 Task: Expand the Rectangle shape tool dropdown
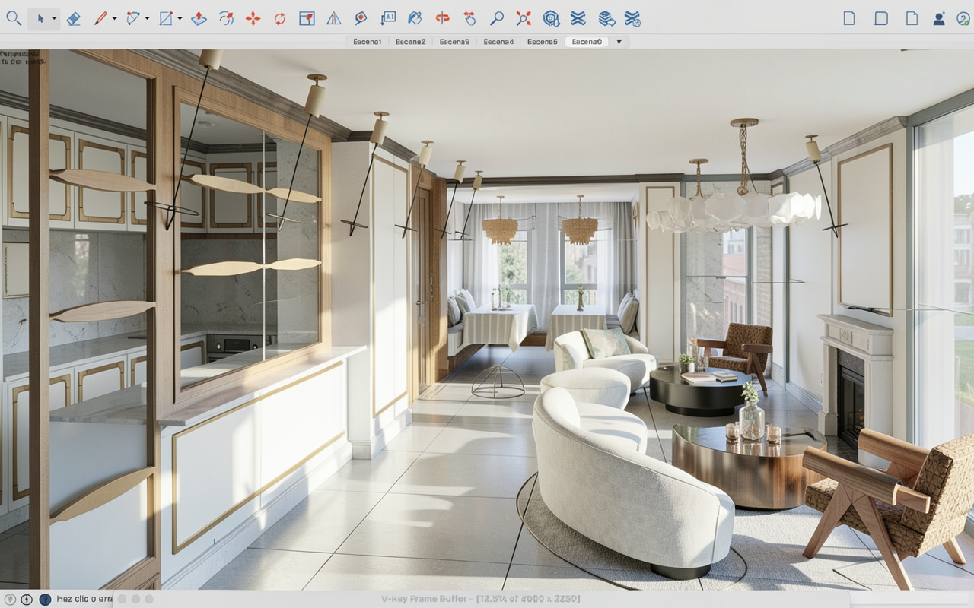tap(180, 18)
